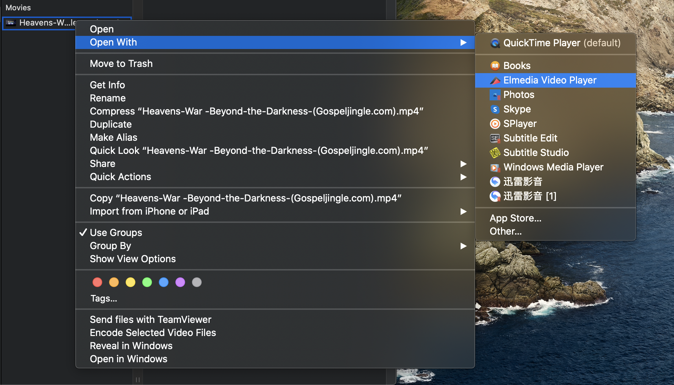The width and height of the screenshot is (674, 385).
Task: Apply the orange tag color
Action: coord(114,283)
